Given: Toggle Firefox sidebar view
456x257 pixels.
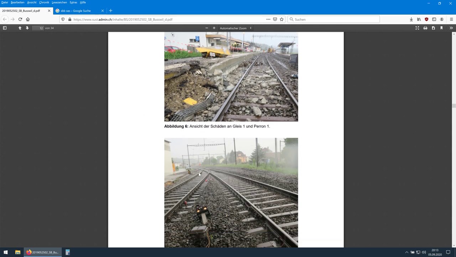Looking at the screenshot, I should [x=434, y=19].
